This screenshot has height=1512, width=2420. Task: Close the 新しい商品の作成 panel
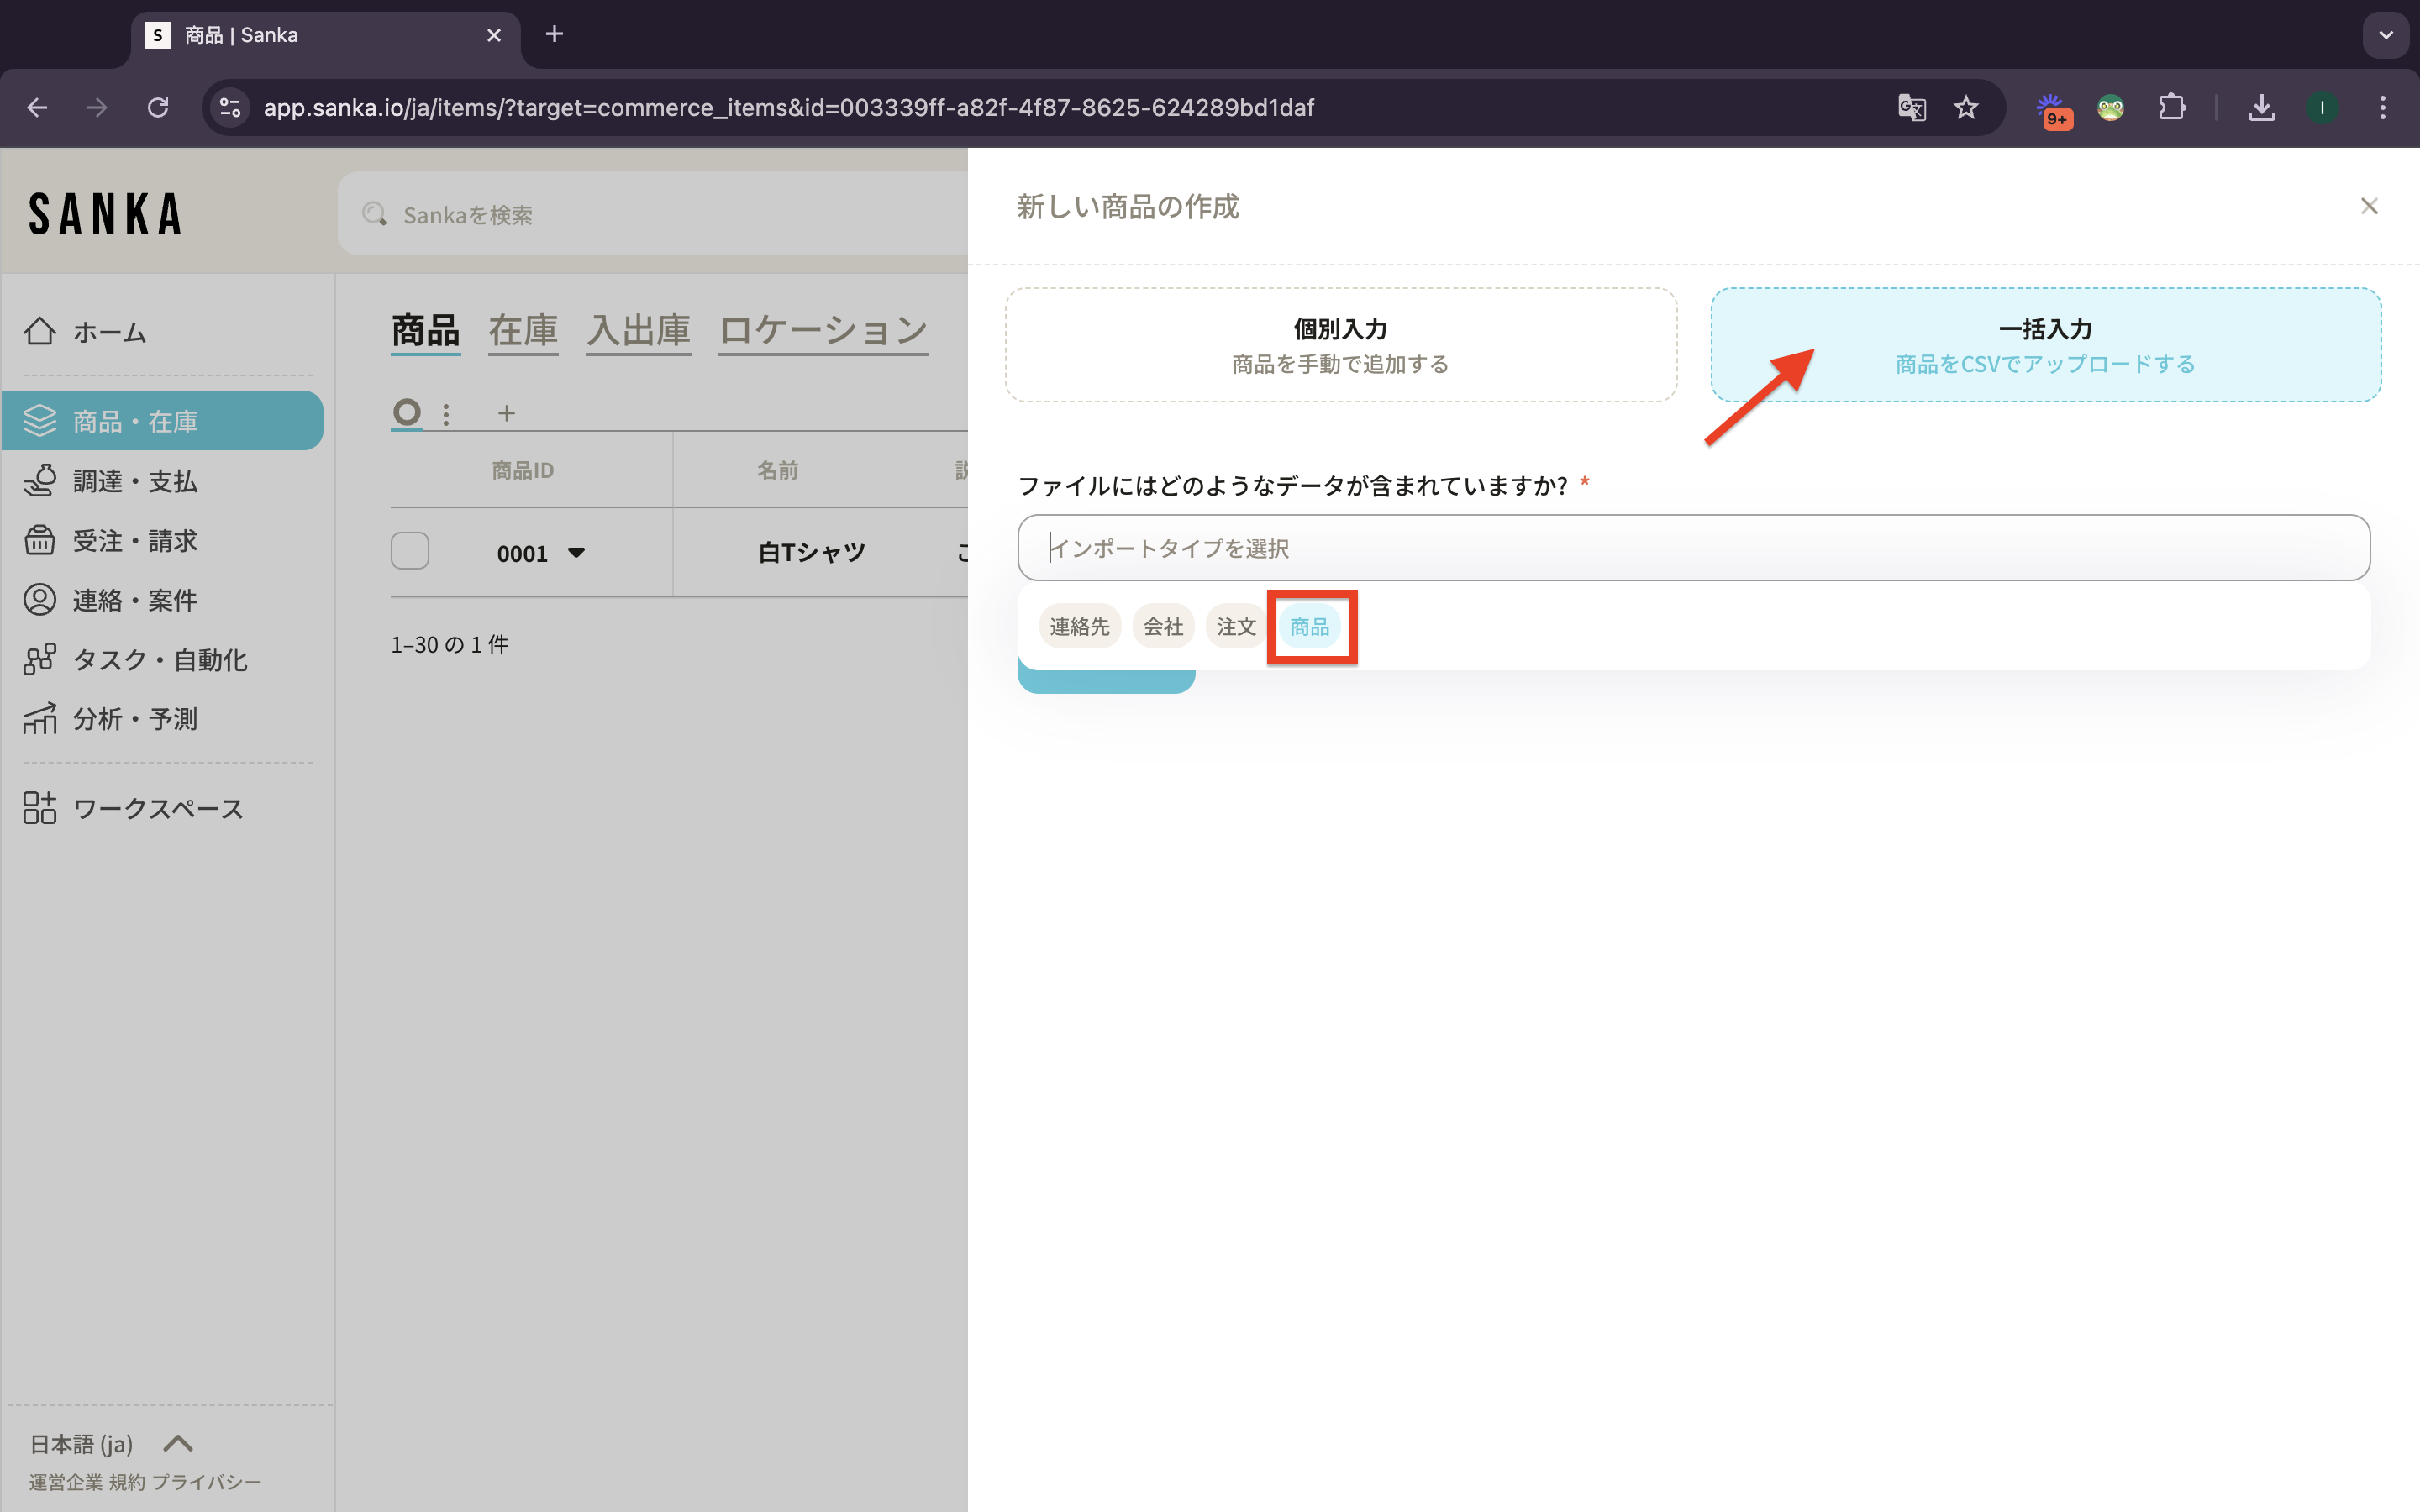coord(2368,206)
